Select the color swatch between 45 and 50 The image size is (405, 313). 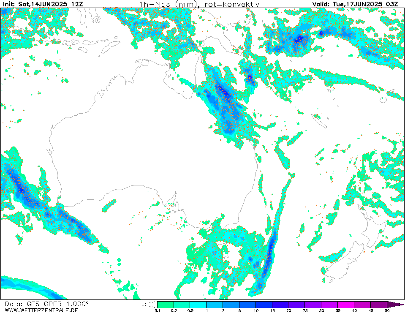pos(379,305)
